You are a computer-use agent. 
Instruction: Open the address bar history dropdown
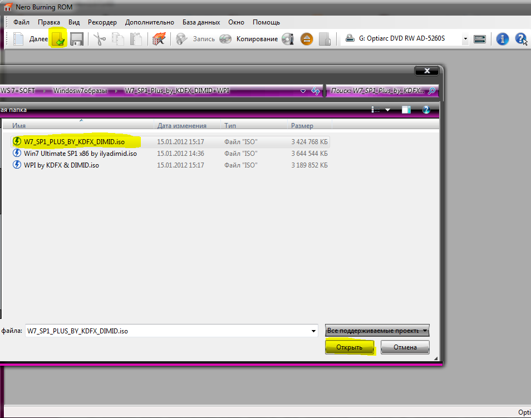point(303,91)
